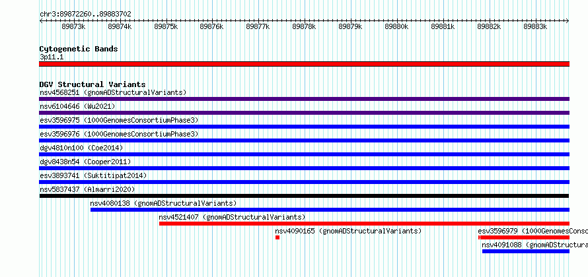This screenshot has width=588, height=277.
Task: Click the 89883k ruler tick label
Action: [536, 26]
